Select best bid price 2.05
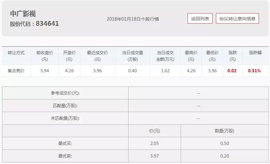The image size is (270, 164). 154,143
